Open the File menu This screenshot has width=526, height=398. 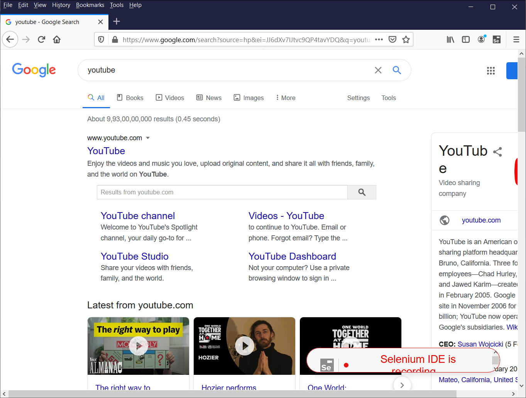pos(8,5)
